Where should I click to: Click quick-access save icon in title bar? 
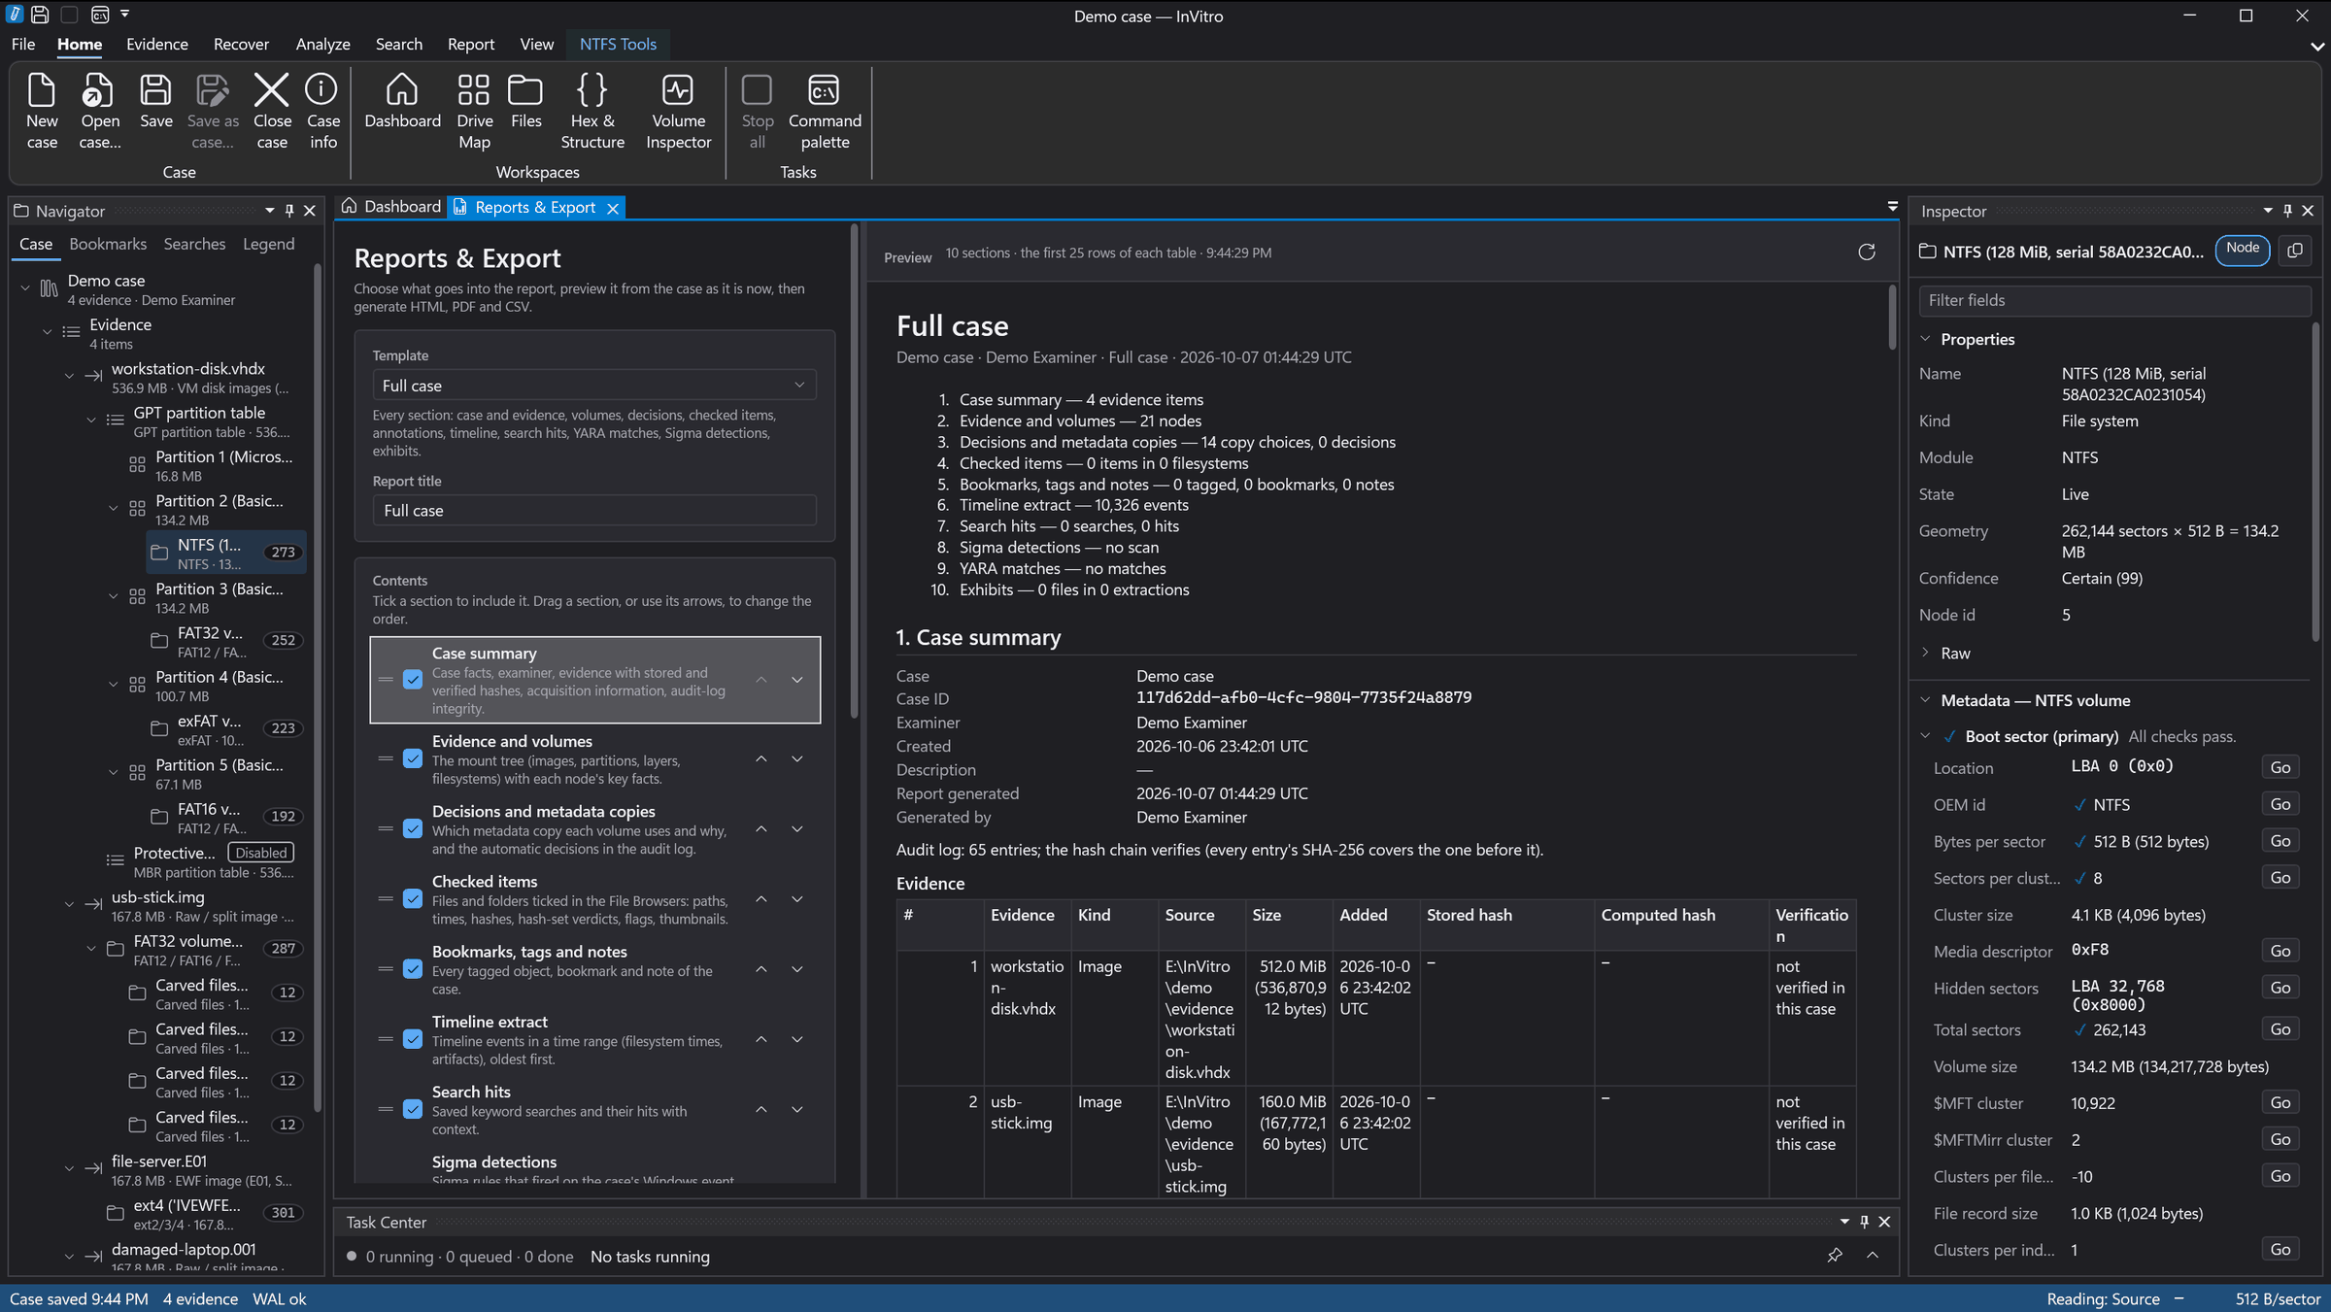(40, 15)
